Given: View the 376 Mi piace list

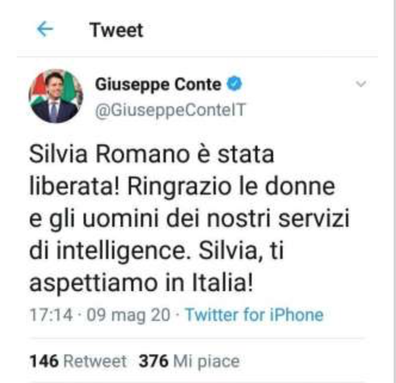Looking at the screenshot, I should point(189,362).
